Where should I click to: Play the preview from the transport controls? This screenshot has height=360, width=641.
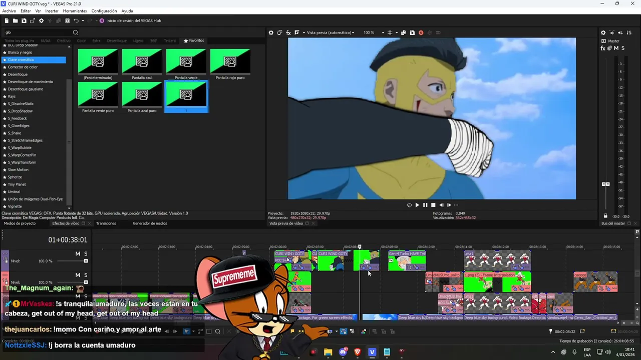[x=417, y=205]
